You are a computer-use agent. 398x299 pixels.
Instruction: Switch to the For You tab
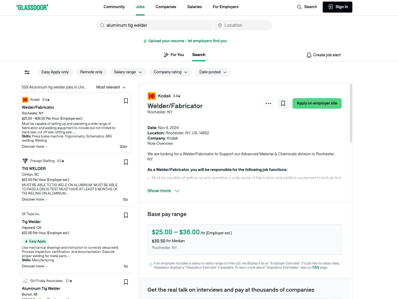pyautogui.click(x=174, y=55)
